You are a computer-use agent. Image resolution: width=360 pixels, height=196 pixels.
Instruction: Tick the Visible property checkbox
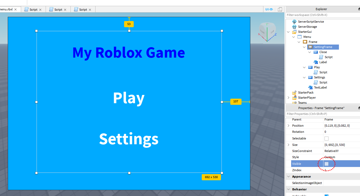(326, 164)
